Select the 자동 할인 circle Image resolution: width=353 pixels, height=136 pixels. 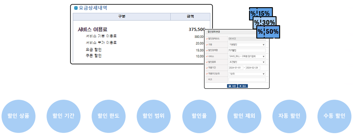coord(289,116)
